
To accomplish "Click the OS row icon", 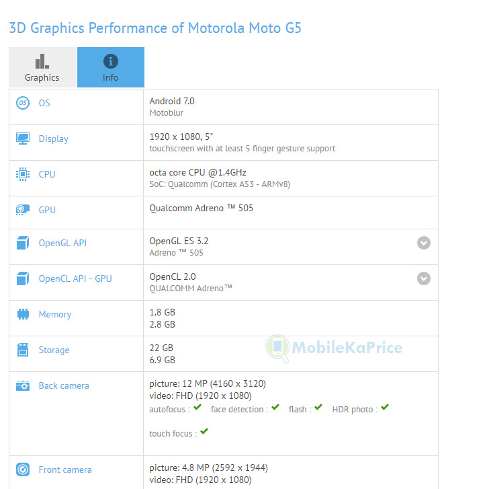I will point(23,103).
